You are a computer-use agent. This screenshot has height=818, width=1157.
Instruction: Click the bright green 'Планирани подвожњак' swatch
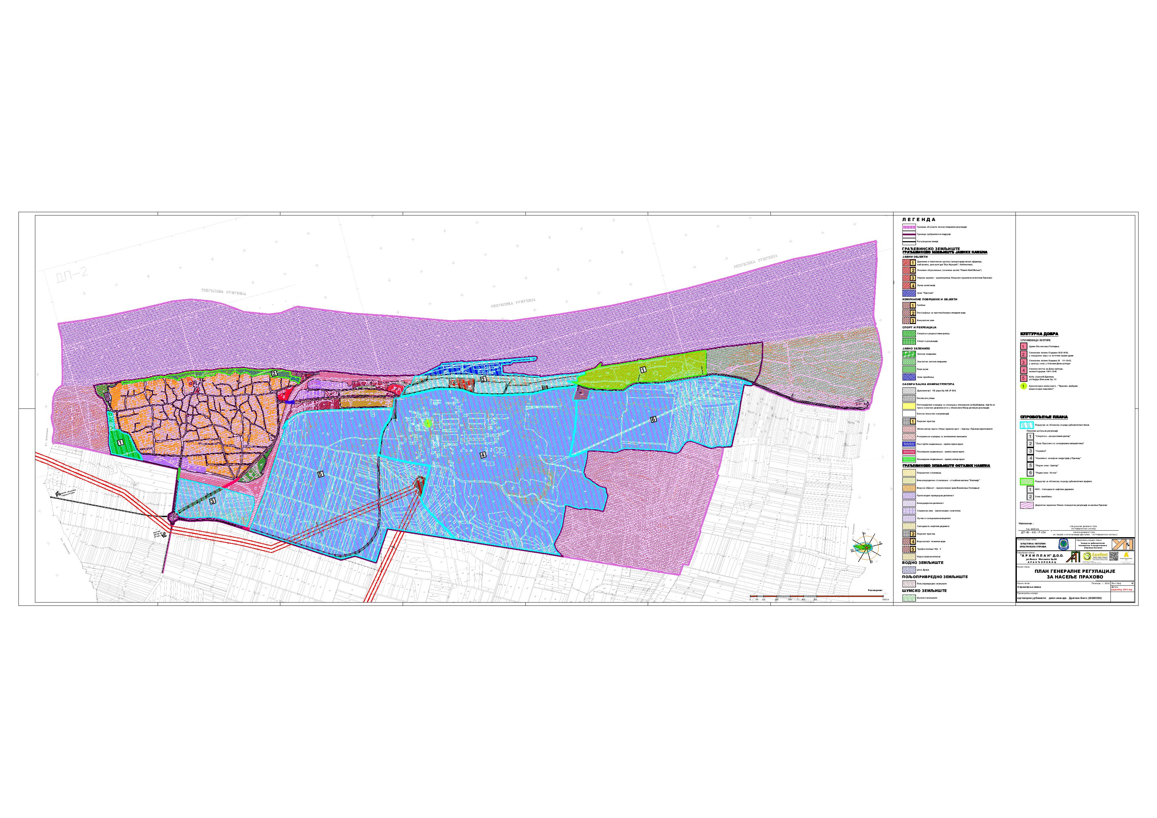pyautogui.click(x=910, y=460)
